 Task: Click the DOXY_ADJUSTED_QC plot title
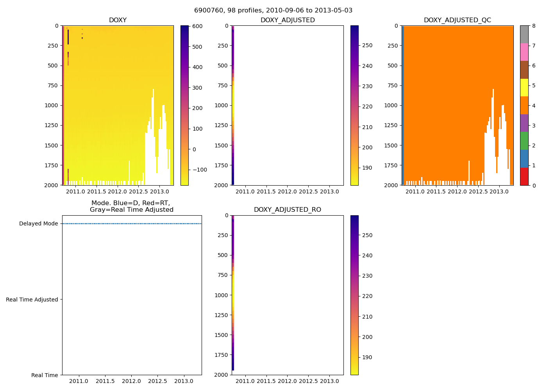point(457,20)
